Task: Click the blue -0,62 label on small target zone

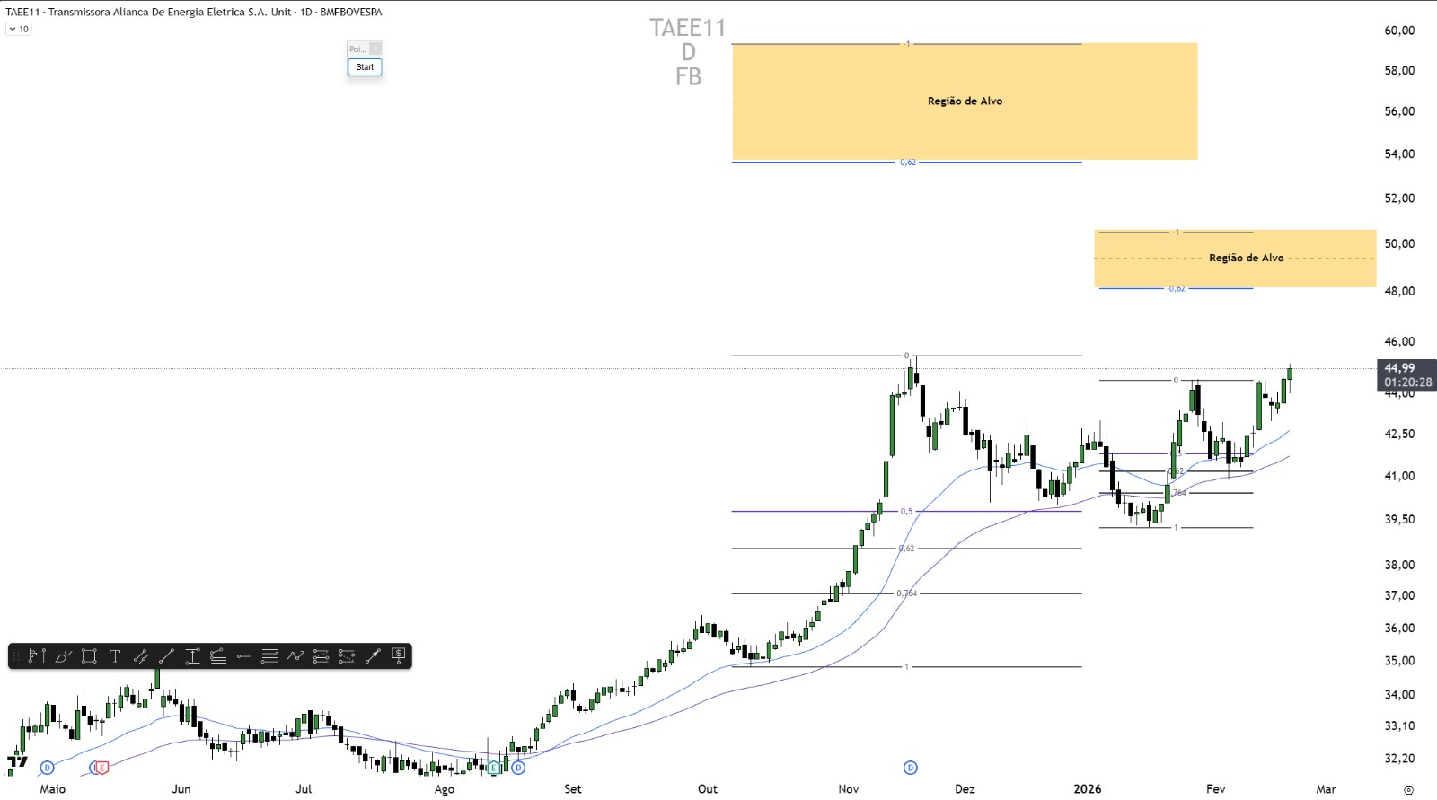Action: pos(1177,289)
